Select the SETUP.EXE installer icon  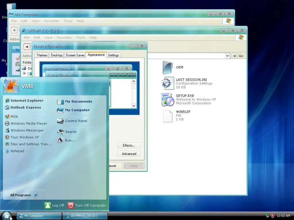[x=167, y=99]
